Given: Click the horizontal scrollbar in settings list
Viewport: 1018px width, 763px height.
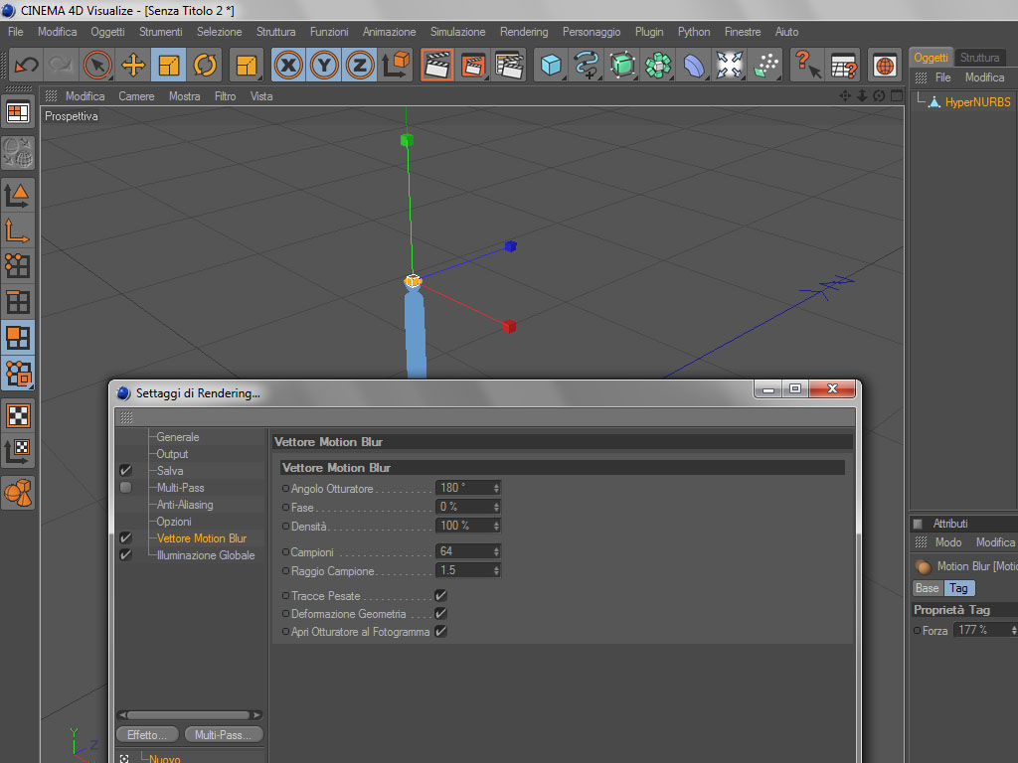Looking at the screenshot, I should click(x=190, y=715).
